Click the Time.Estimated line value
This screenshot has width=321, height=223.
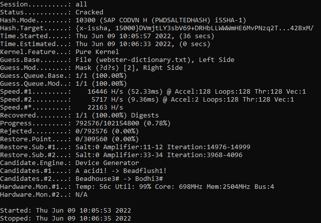click(143, 44)
